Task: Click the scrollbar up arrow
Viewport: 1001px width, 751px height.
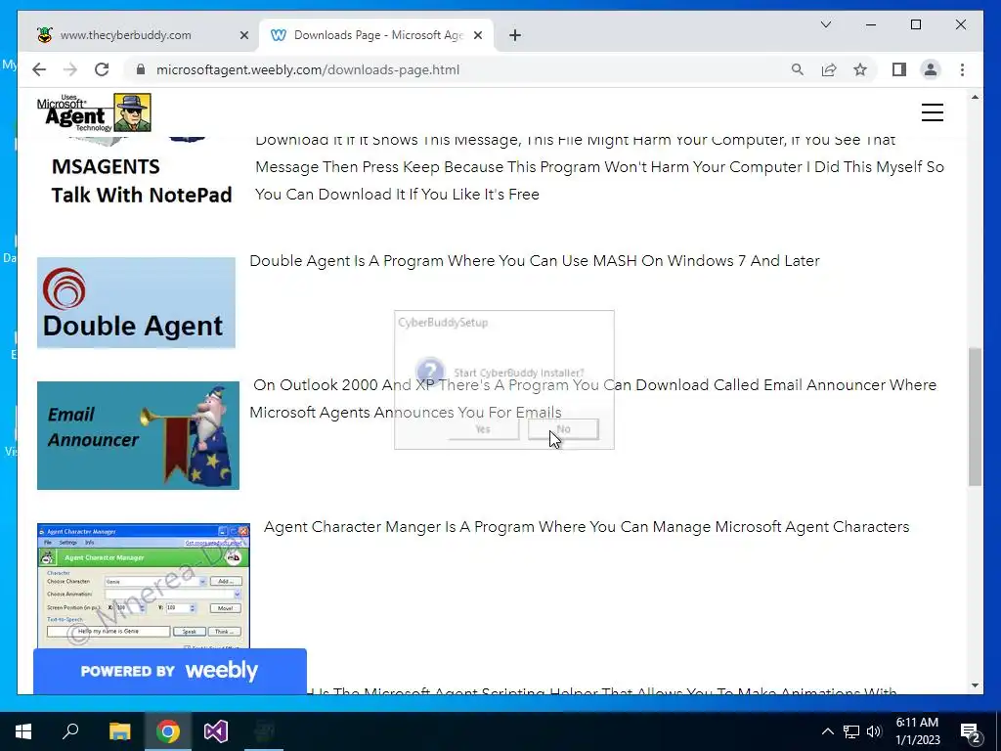Action: [975, 97]
